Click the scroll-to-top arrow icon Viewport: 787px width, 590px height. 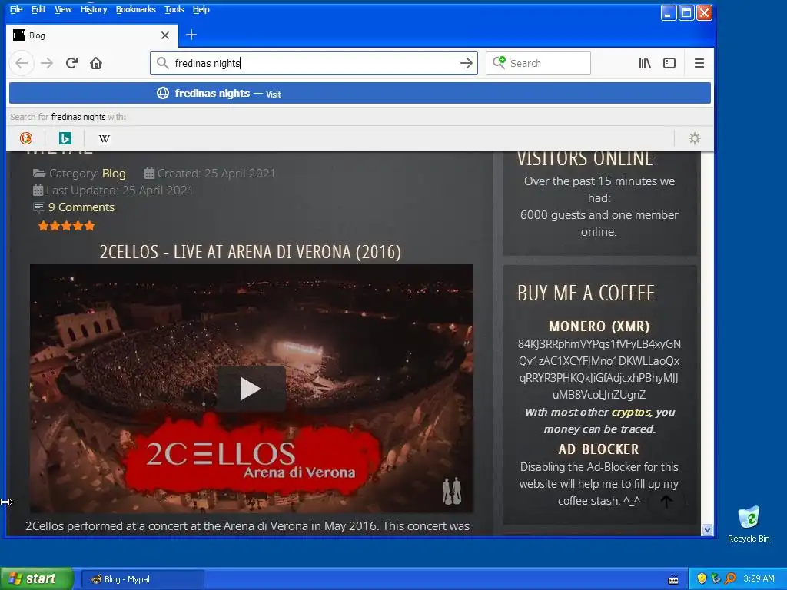[666, 501]
